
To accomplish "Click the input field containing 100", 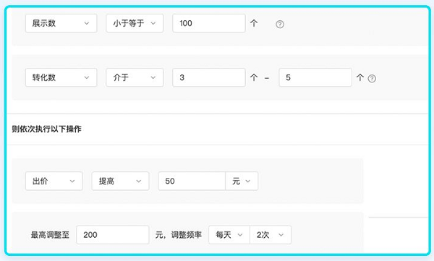I will [x=209, y=23].
